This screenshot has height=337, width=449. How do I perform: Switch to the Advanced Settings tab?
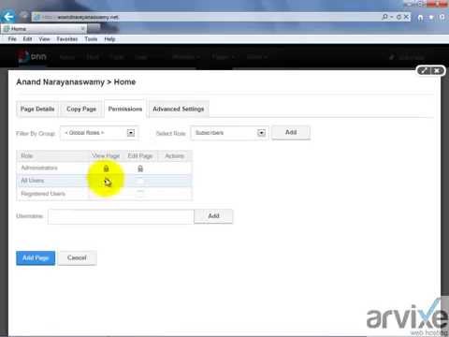click(179, 109)
